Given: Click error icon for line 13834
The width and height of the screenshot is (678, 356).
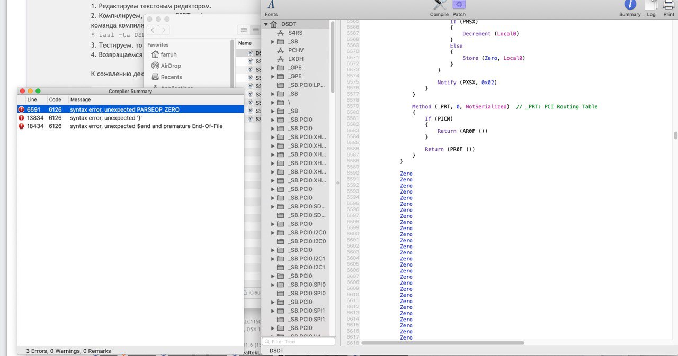Looking at the screenshot, I should [21, 118].
